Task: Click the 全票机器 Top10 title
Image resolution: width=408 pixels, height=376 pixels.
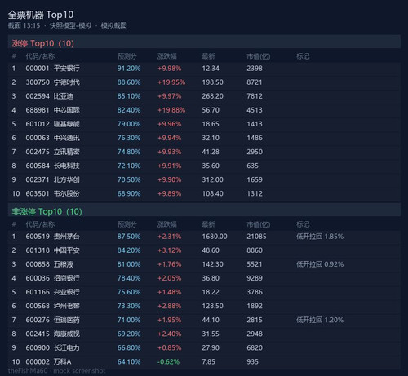Action: [x=41, y=15]
